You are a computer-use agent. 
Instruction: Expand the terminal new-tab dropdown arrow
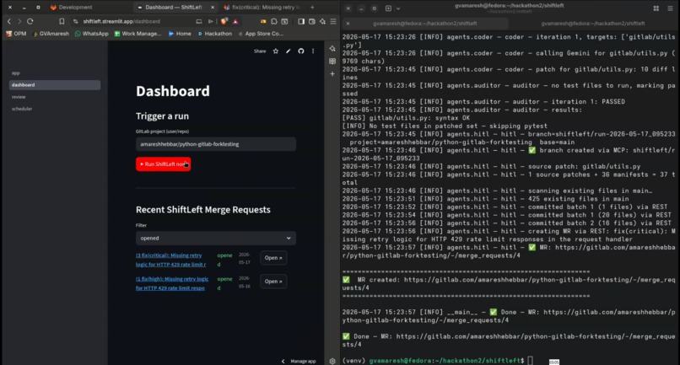398,8
